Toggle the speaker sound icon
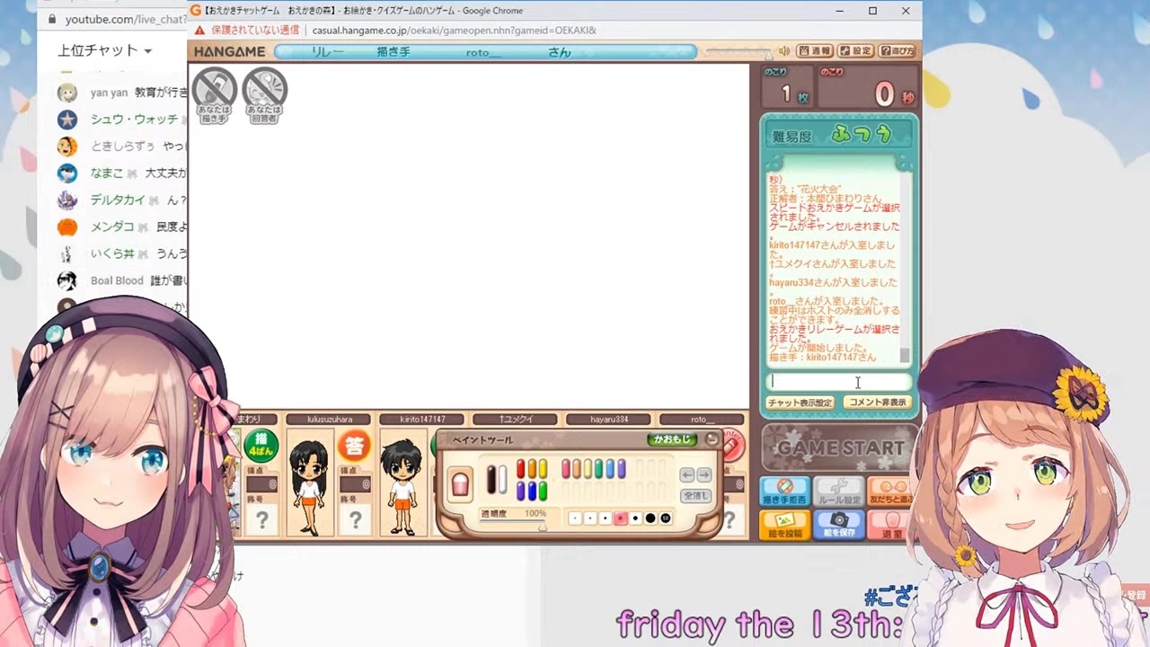The image size is (1150, 647). click(x=784, y=51)
